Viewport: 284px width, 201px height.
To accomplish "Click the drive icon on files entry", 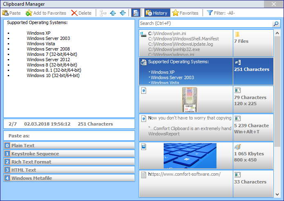I will [143, 34].
